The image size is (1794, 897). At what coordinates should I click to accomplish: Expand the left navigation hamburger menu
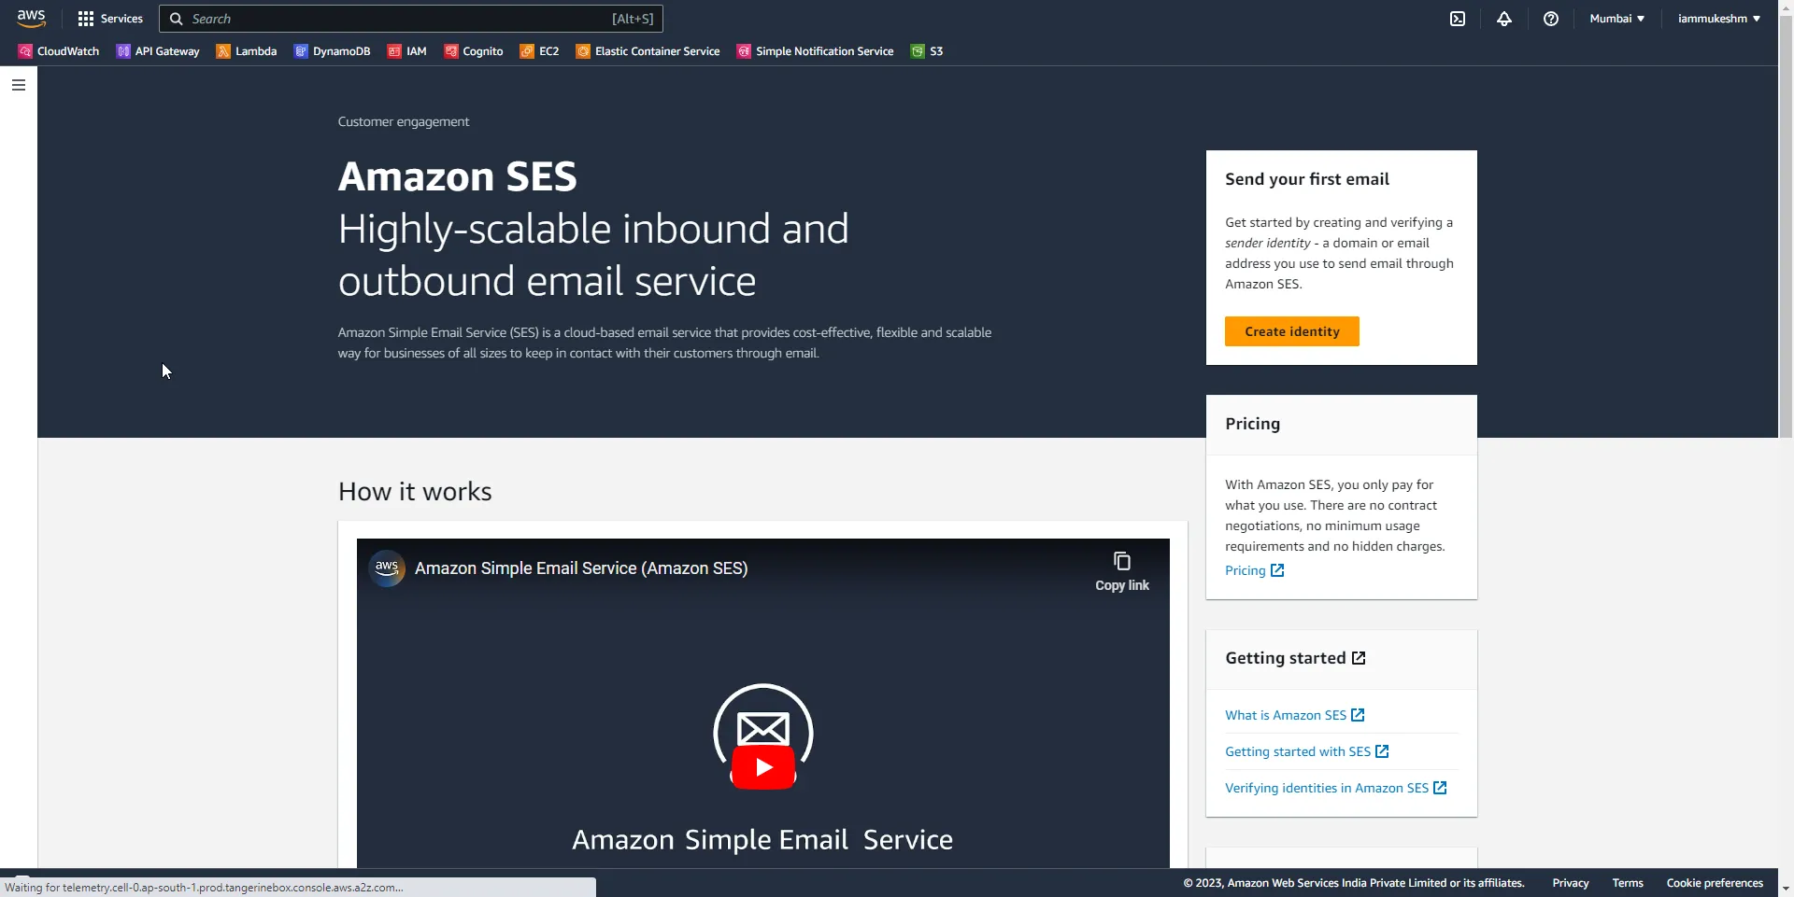pyautogui.click(x=19, y=85)
